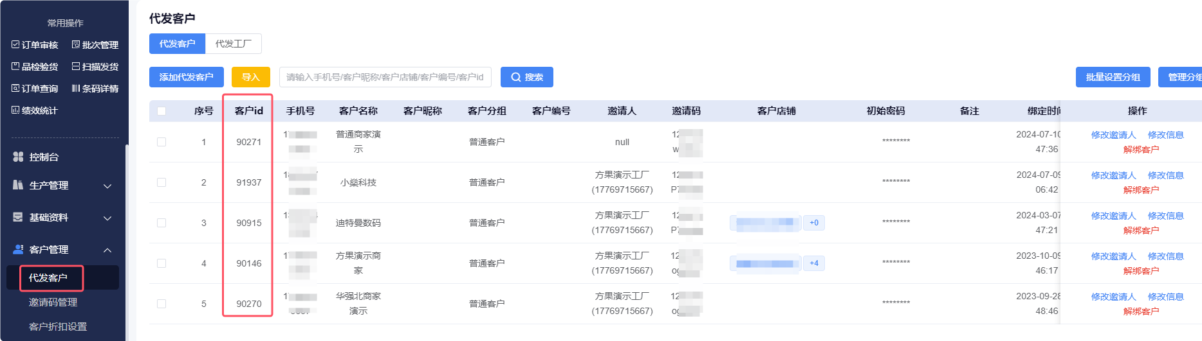This screenshot has width=1202, height=341.
Task: Check the row for customer 90271
Action: (x=162, y=142)
